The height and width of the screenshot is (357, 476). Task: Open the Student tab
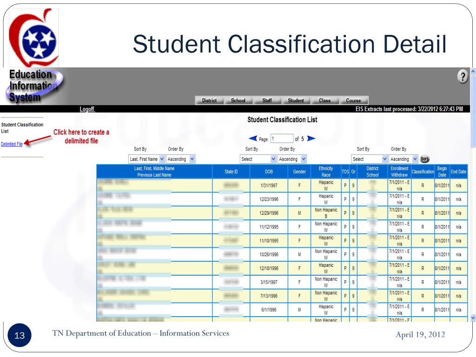pos(296,100)
